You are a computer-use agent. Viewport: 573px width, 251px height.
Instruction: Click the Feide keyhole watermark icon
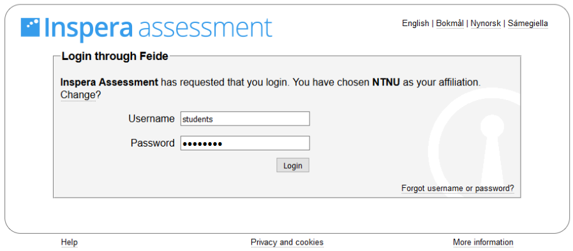pyautogui.click(x=474, y=143)
